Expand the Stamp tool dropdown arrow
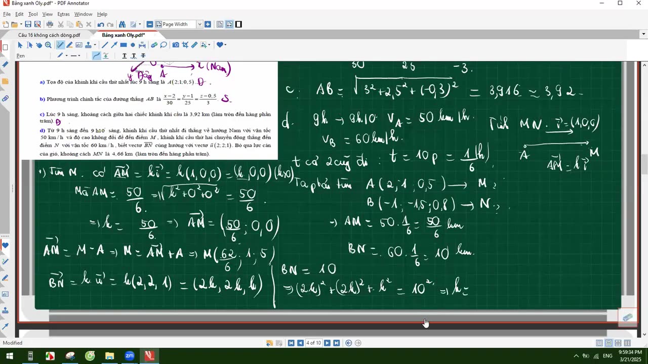The image size is (648, 364). [x=95, y=45]
